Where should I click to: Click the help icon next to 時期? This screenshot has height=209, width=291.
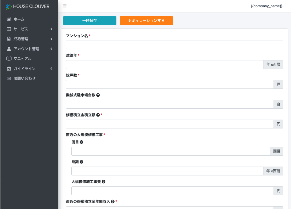tap(81, 162)
